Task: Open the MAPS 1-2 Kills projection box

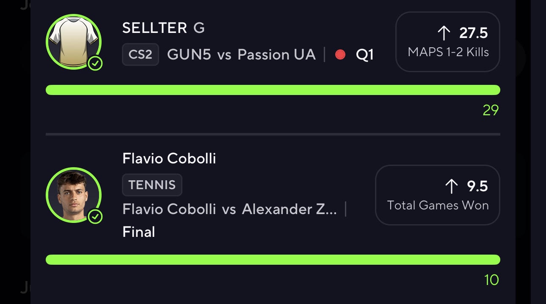Action: tap(447, 42)
